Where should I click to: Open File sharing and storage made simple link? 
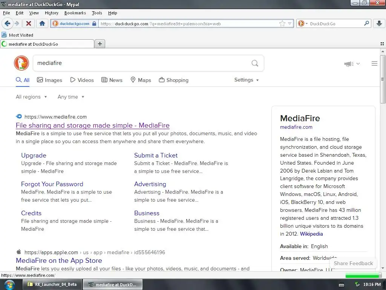pyautogui.click(x=93, y=125)
